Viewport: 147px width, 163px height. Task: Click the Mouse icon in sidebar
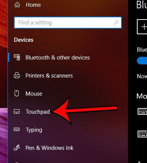(17, 93)
